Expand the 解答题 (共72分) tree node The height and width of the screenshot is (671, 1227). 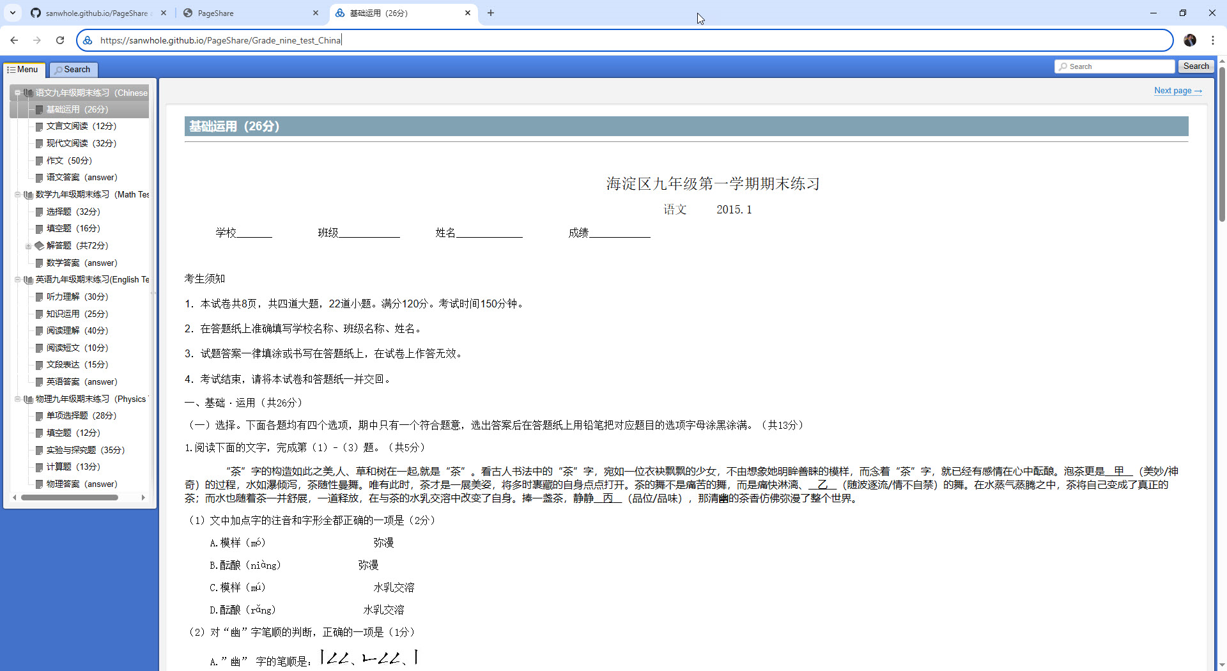[28, 246]
